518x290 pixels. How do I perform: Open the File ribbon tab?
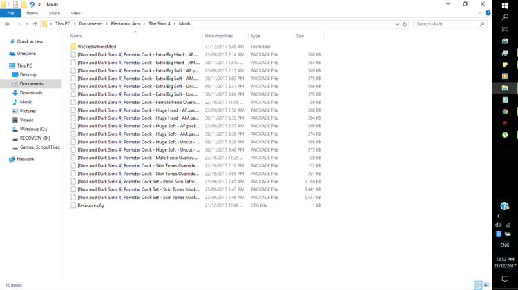(10, 13)
